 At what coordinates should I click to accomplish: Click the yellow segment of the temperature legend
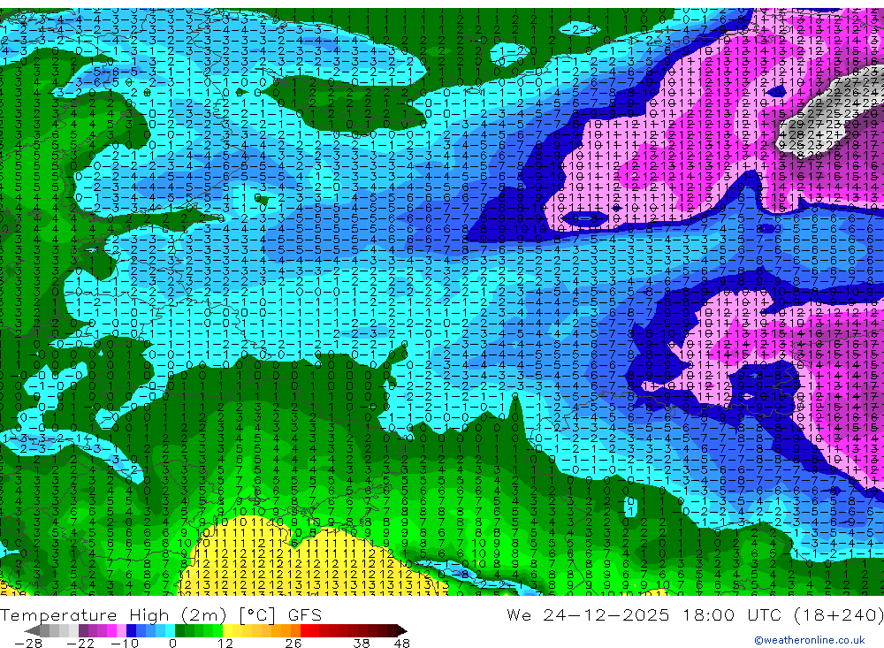tap(228, 630)
